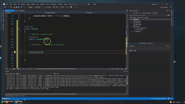
Task: Collapse the Tutorial project node
Action: click(130, 19)
